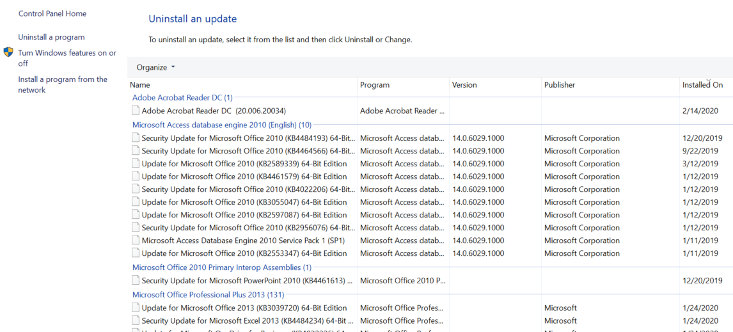
Task: Select Update for Microsoft Office 2010 (KB2589339)
Action: pos(244,164)
